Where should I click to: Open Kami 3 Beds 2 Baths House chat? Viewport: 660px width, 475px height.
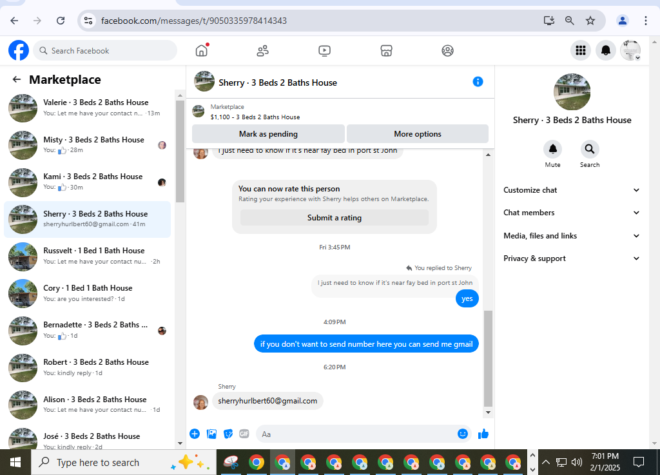pos(88,182)
